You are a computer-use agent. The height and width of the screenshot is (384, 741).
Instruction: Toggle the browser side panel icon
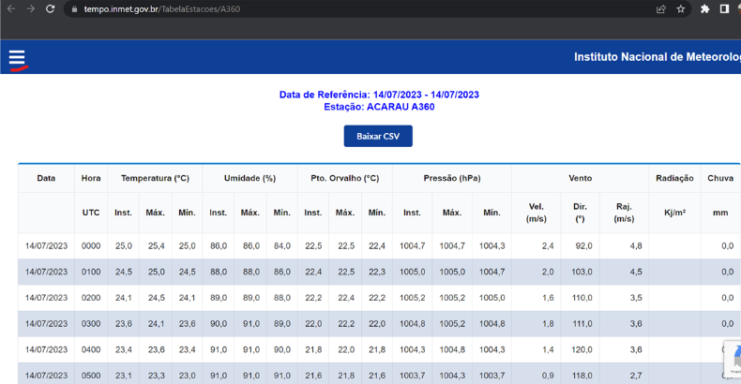[x=724, y=8]
